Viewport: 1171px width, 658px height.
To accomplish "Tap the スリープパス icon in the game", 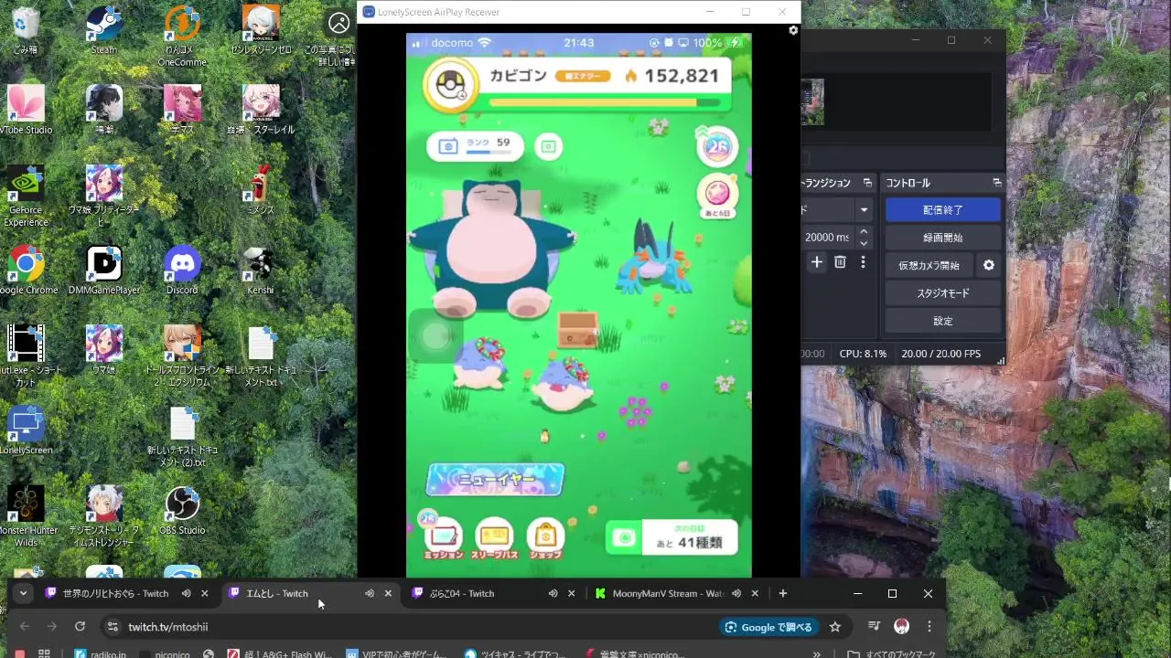I will 494,539.
